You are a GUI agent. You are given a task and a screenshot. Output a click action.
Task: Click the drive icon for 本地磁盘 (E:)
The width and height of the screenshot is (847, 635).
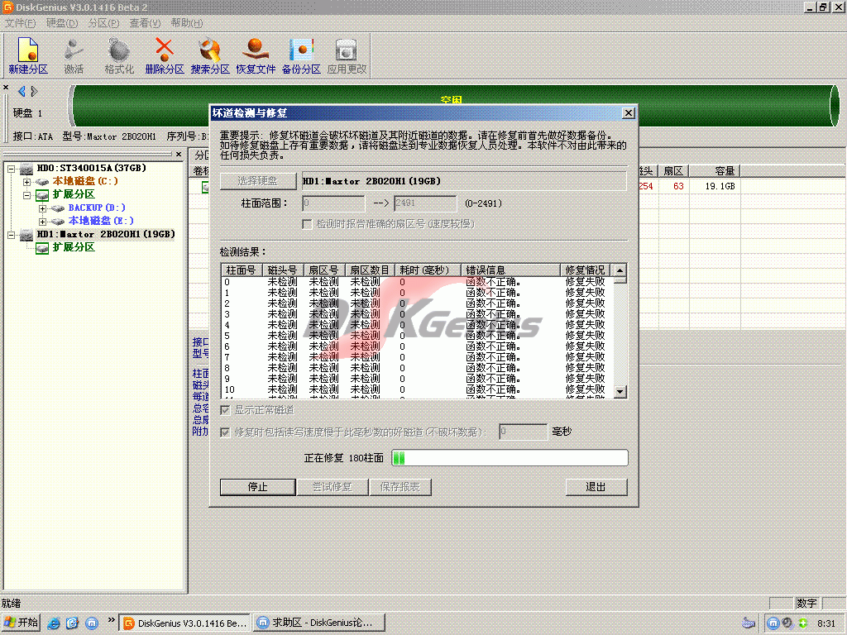pyautogui.click(x=58, y=222)
